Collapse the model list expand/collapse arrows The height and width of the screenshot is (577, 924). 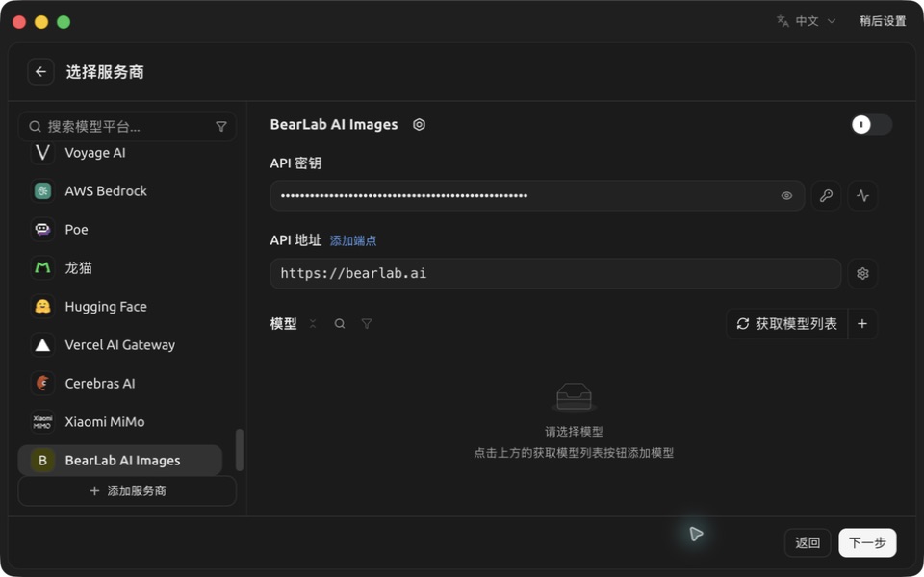pos(313,324)
